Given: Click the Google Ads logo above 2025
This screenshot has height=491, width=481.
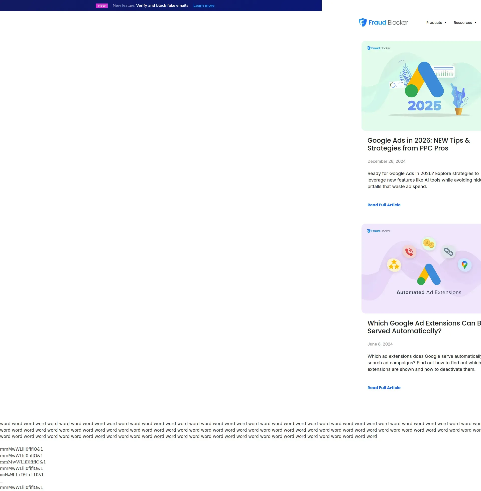Looking at the screenshot, I should coord(424,80).
